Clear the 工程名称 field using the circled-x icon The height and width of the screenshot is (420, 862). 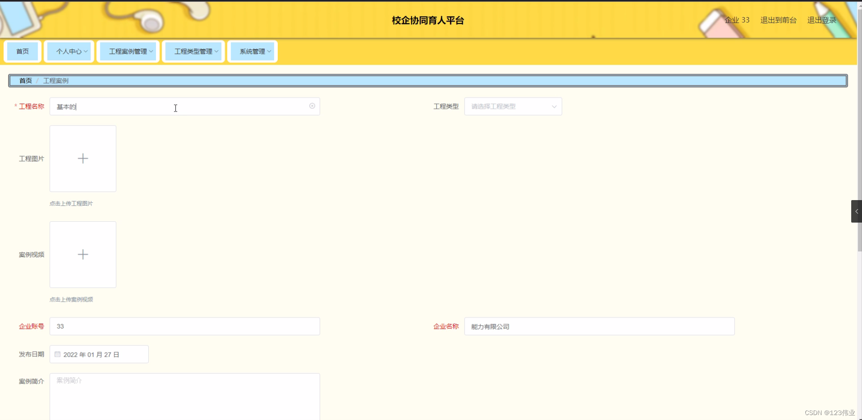(312, 106)
